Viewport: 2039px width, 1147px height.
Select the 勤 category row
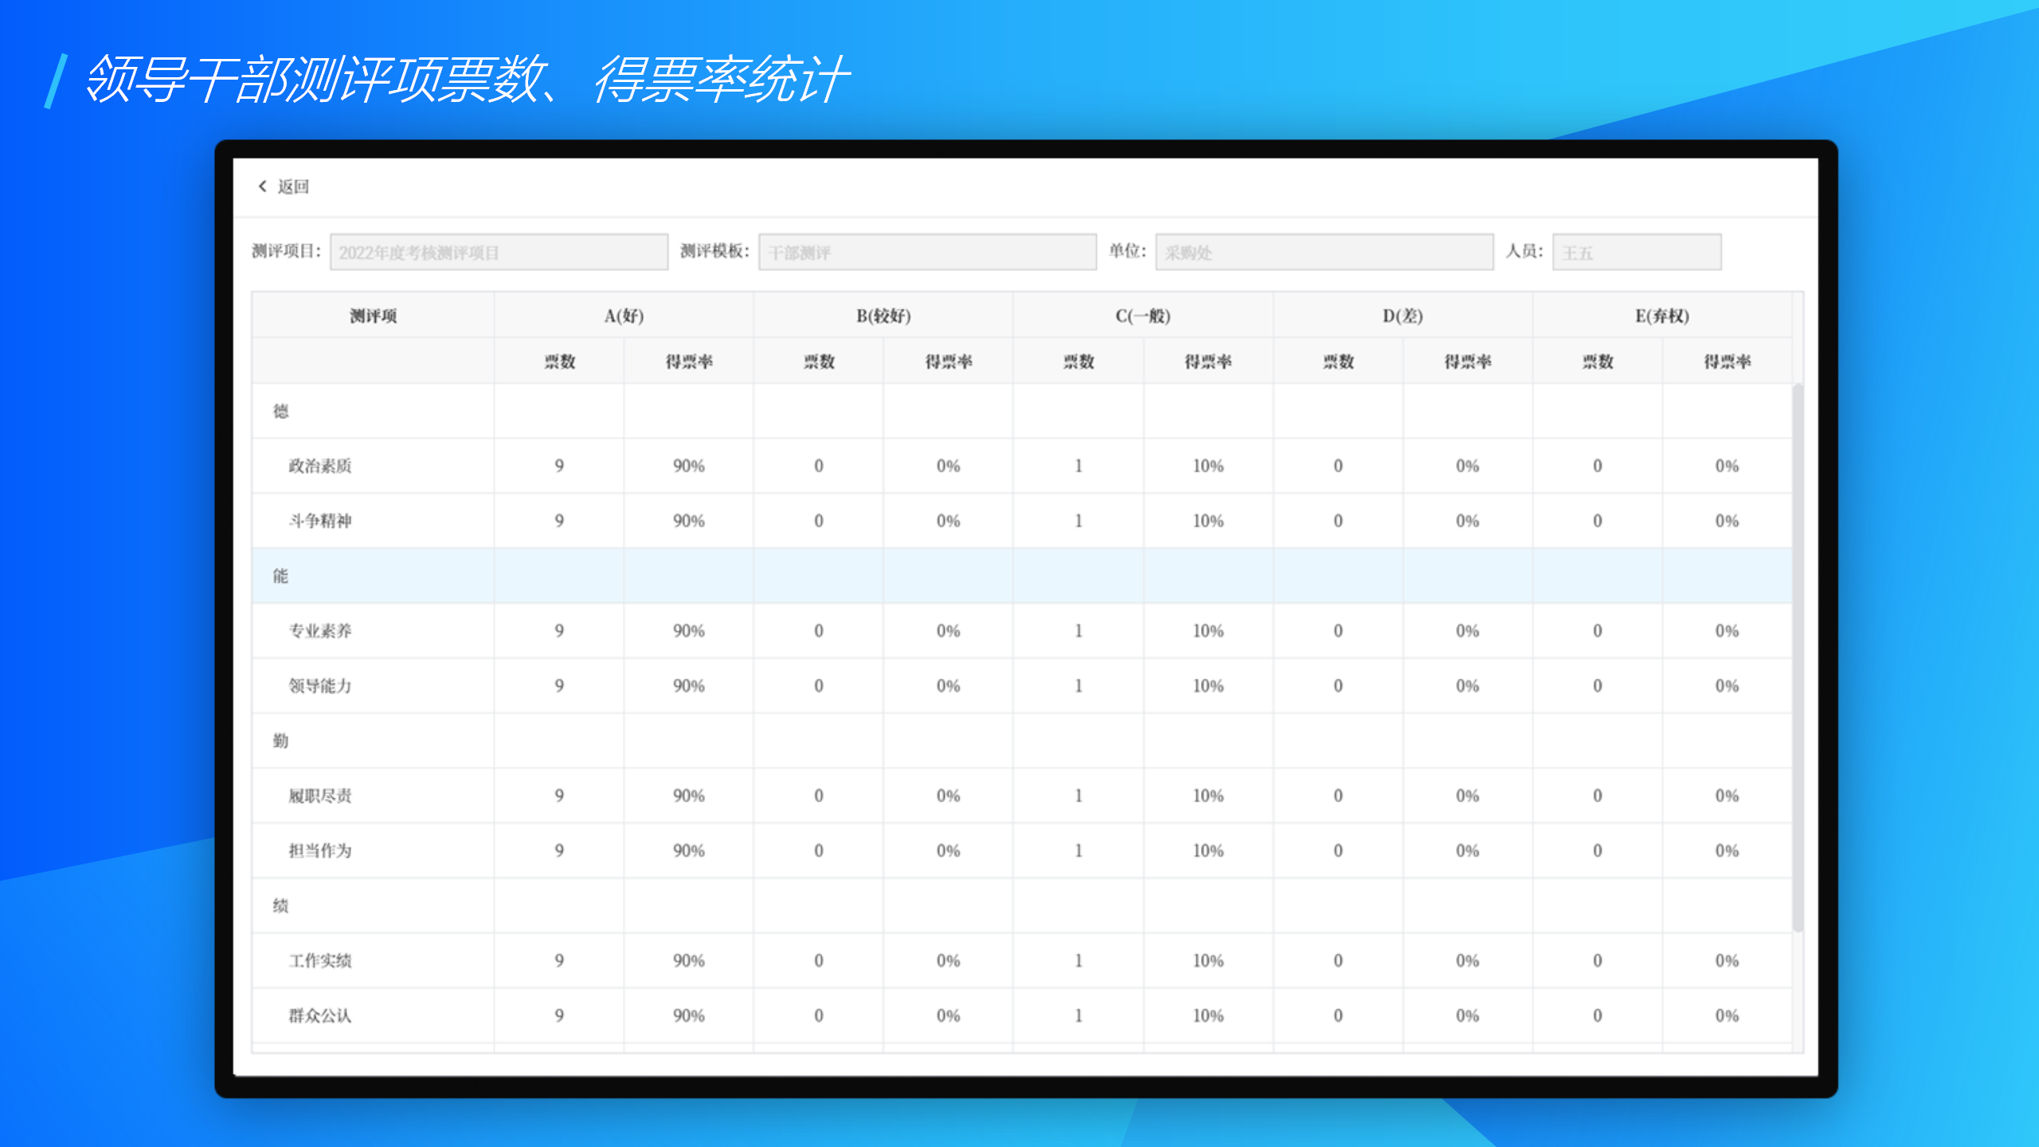280,741
